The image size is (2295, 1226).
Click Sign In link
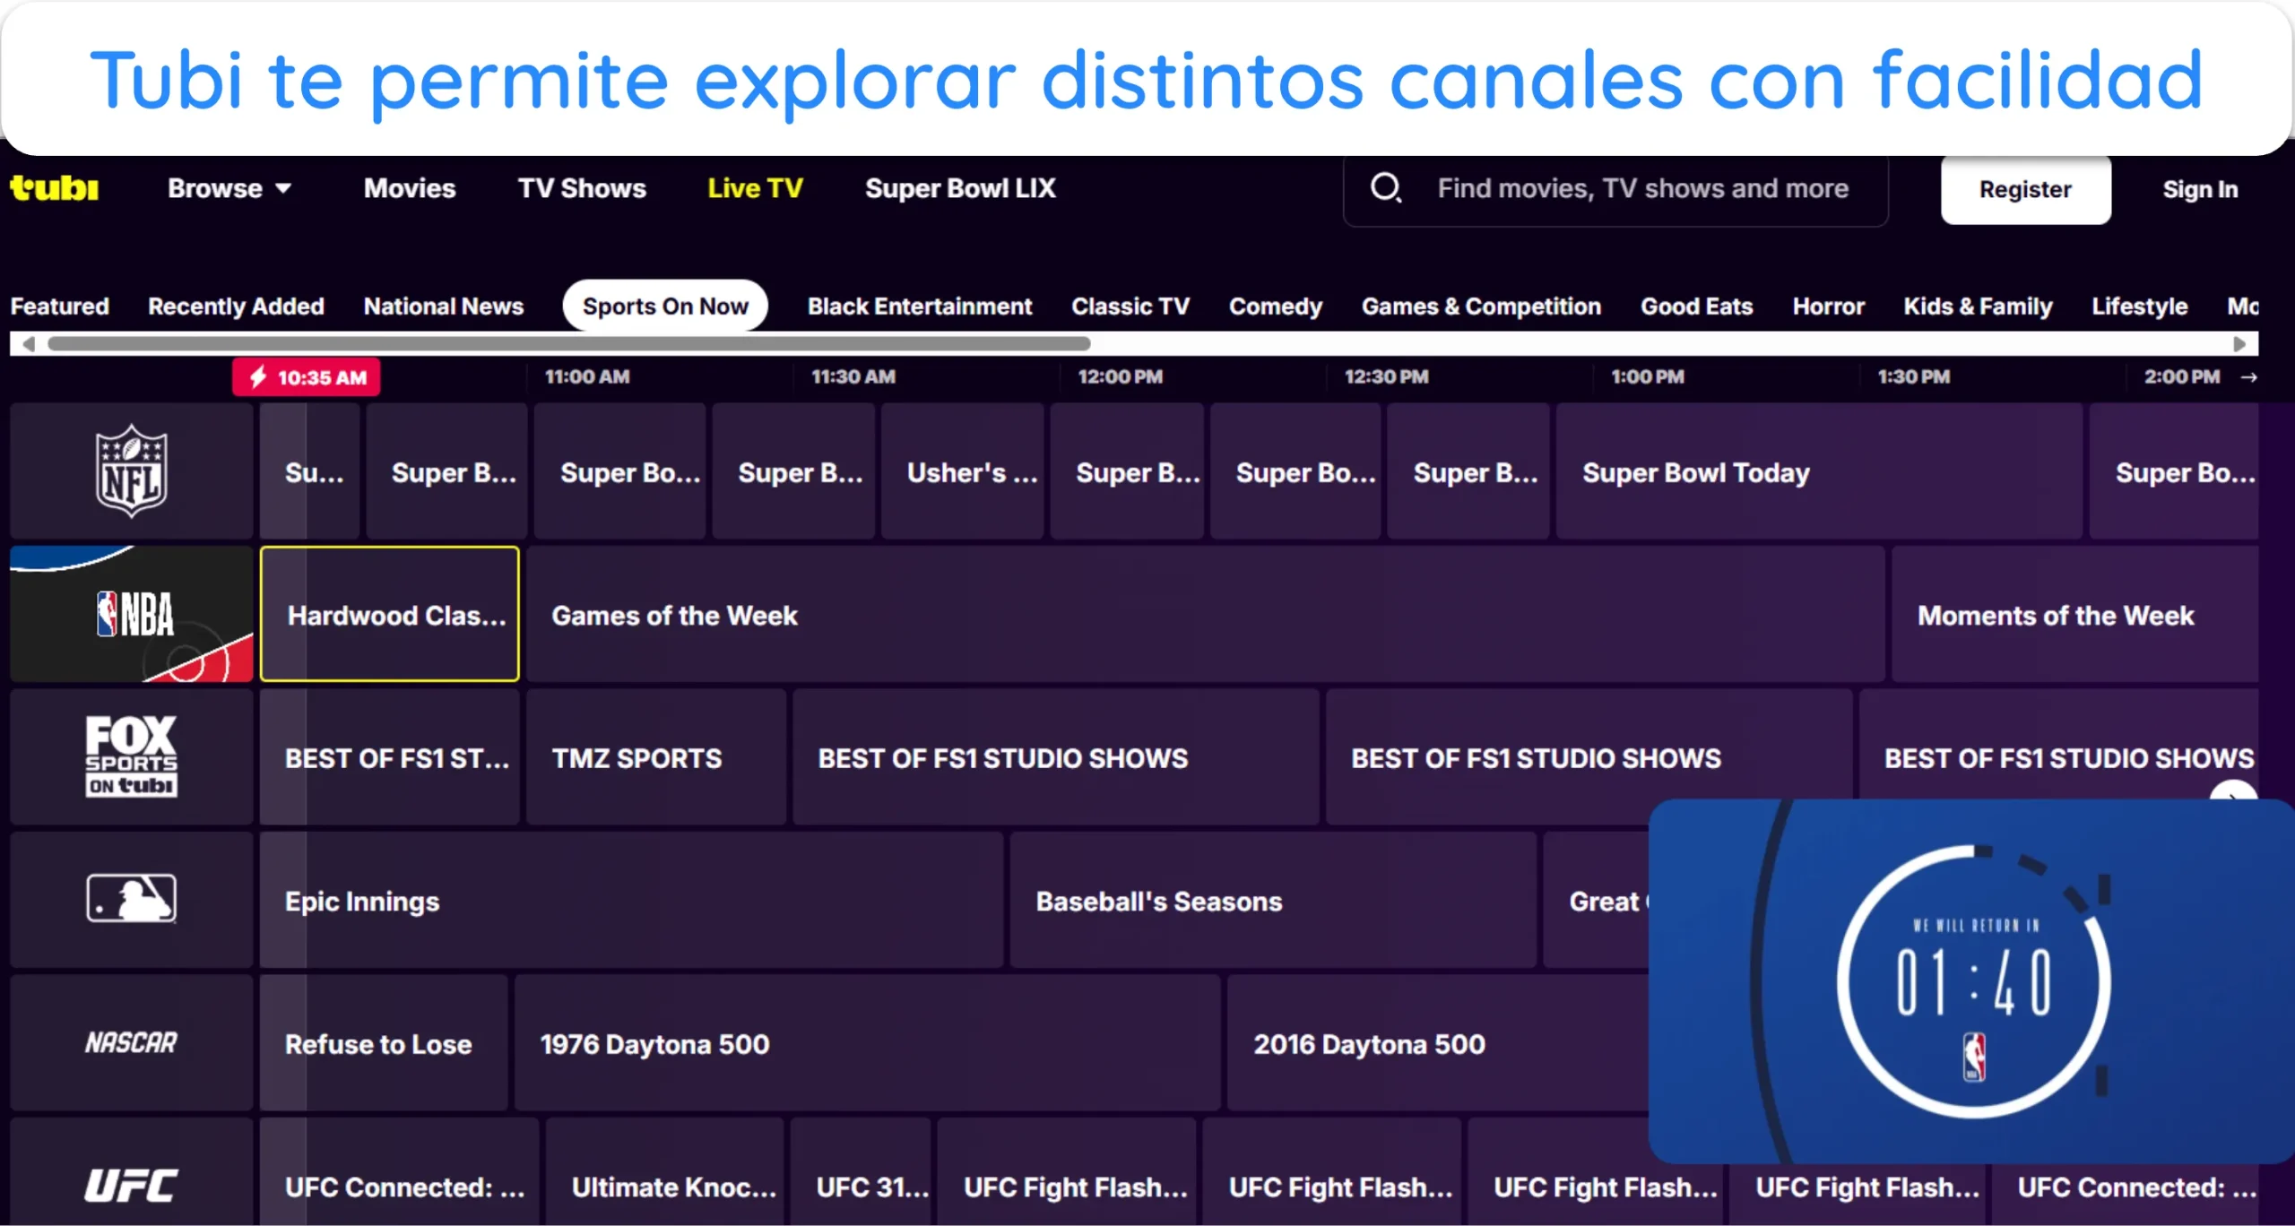pyautogui.click(x=2200, y=189)
